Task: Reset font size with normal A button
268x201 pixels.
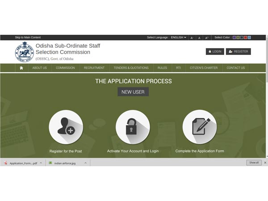Action: coord(199,38)
